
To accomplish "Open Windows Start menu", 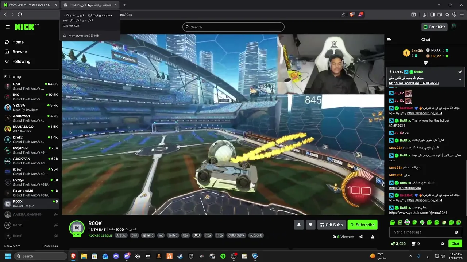I will (8, 256).
